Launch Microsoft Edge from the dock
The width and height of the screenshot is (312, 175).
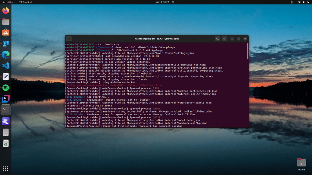click(x=6, y=55)
